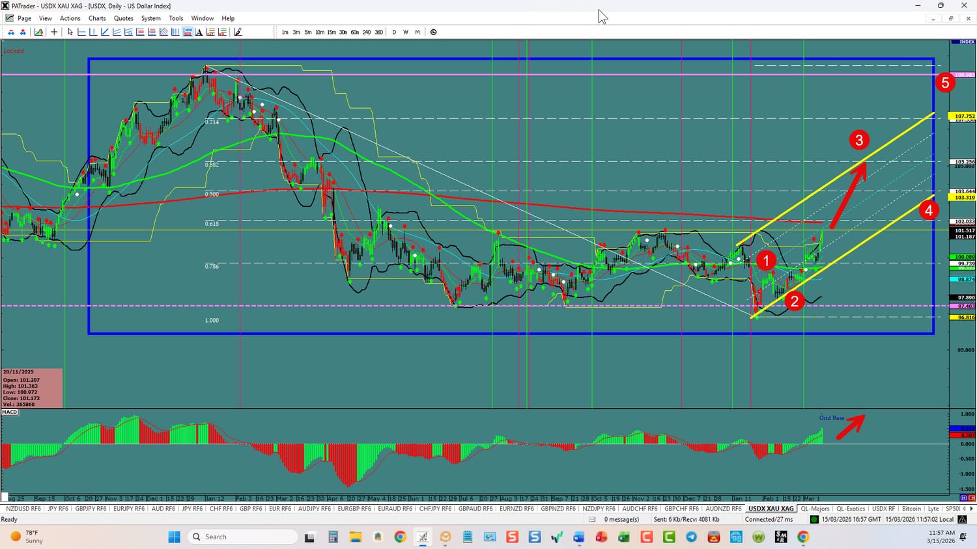
Task: Select the crosshair cursor tool
Action: click(x=54, y=32)
